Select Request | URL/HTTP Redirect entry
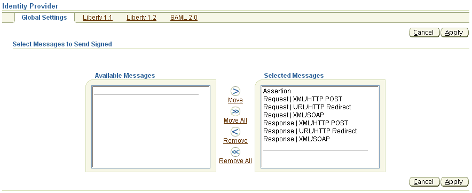 coord(307,107)
